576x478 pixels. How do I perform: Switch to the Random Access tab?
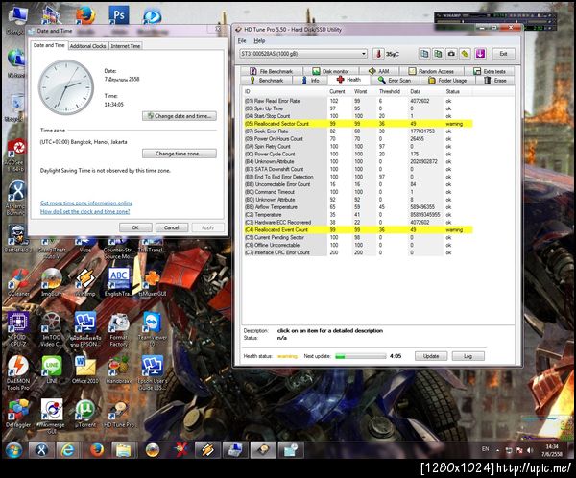click(x=431, y=71)
